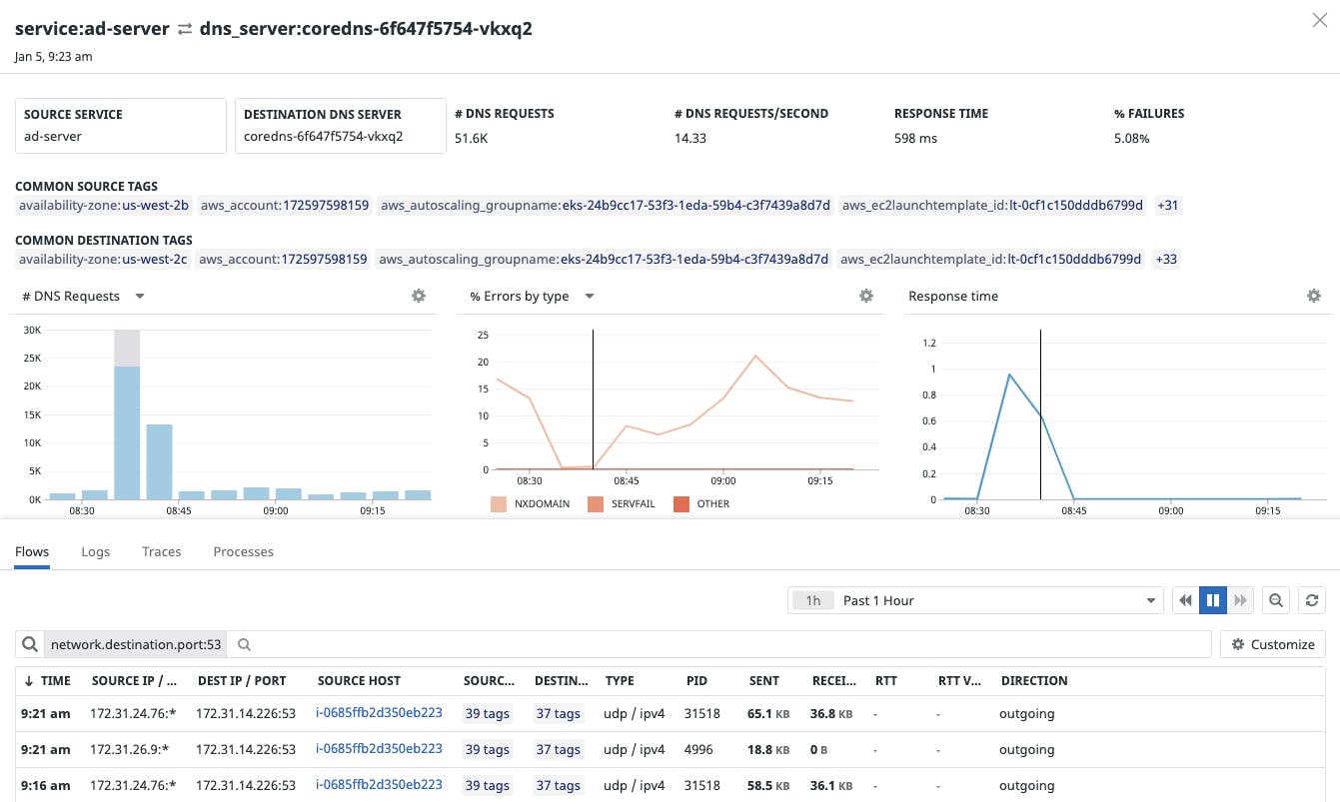Click the fast-forward time-range icon
1340x802 pixels.
pyautogui.click(x=1240, y=600)
